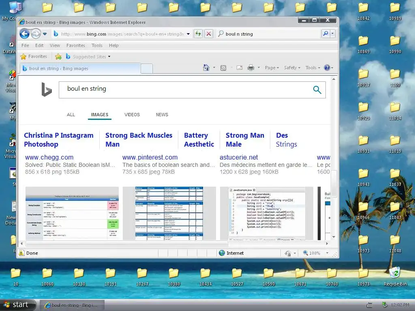Open 'Strong Back Muscles Man' suggestion

(139, 140)
